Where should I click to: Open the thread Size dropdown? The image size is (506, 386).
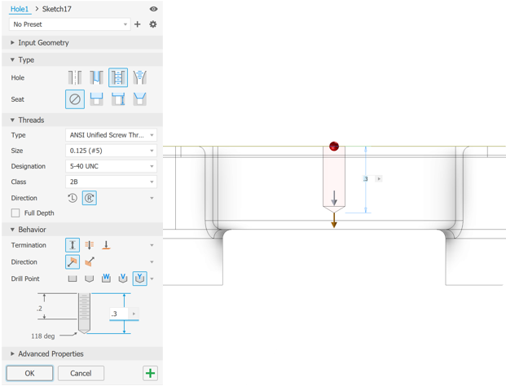112,151
